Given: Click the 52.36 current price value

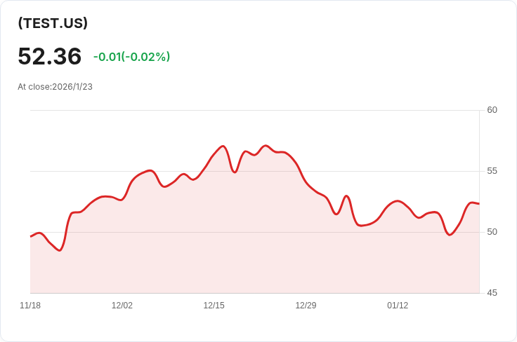Looking at the screenshot, I should tap(50, 56).
